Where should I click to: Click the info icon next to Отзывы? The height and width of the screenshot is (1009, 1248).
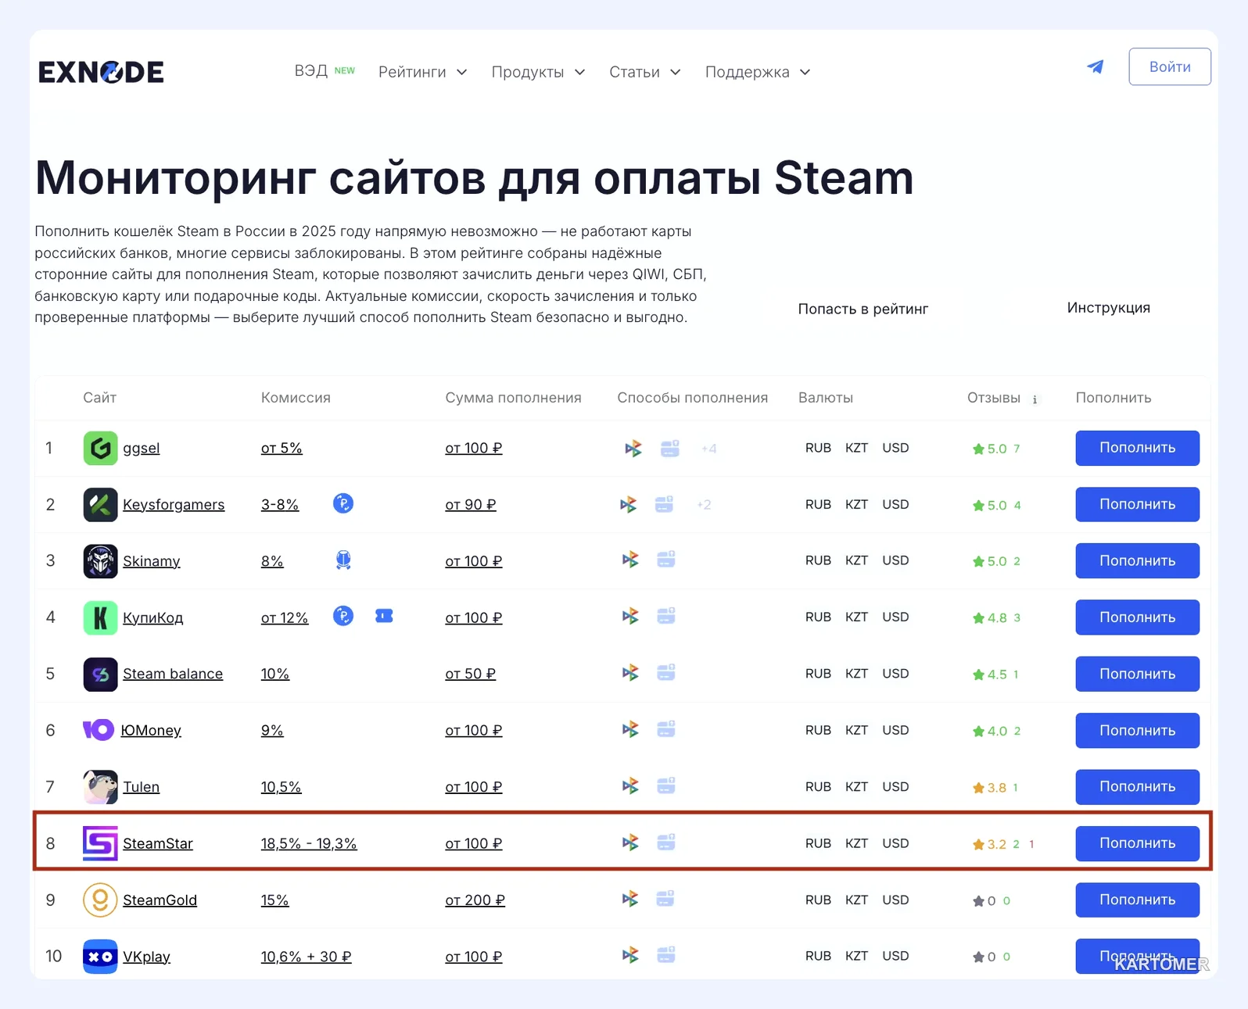(x=1035, y=399)
